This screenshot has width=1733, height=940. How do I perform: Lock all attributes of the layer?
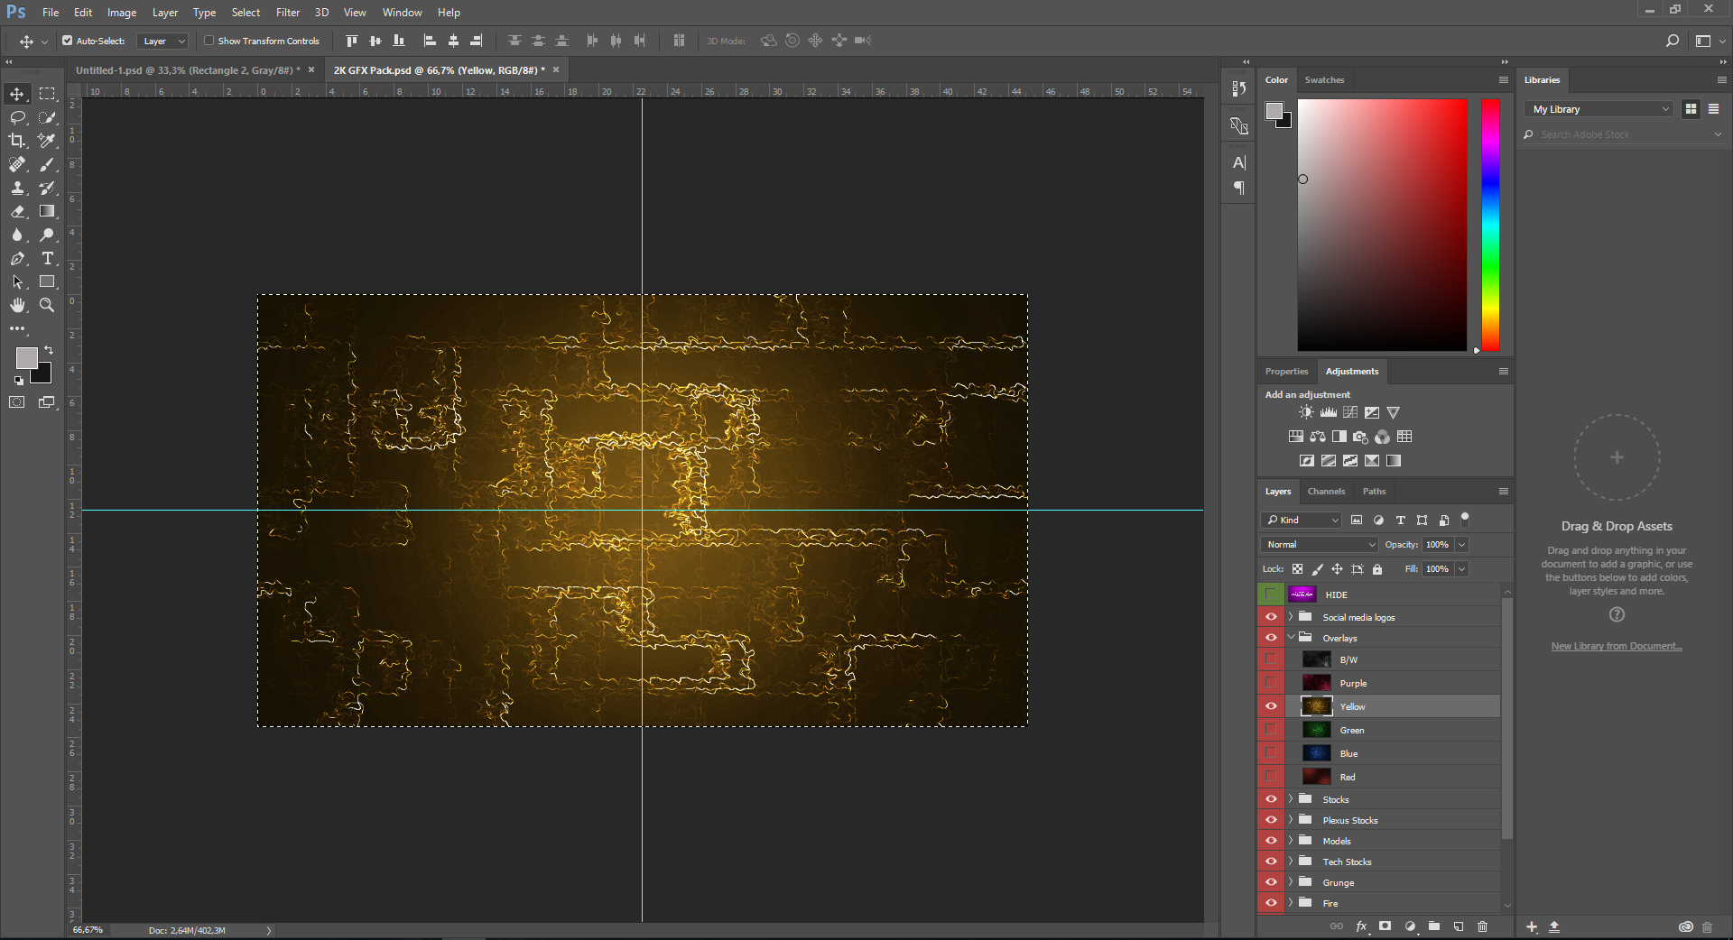(x=1377, y=569)
